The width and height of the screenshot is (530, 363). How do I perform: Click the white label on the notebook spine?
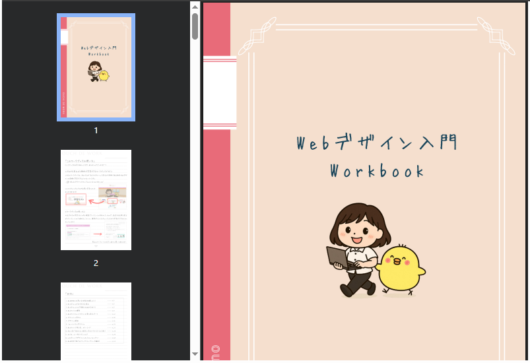click(x=219, y=92)
